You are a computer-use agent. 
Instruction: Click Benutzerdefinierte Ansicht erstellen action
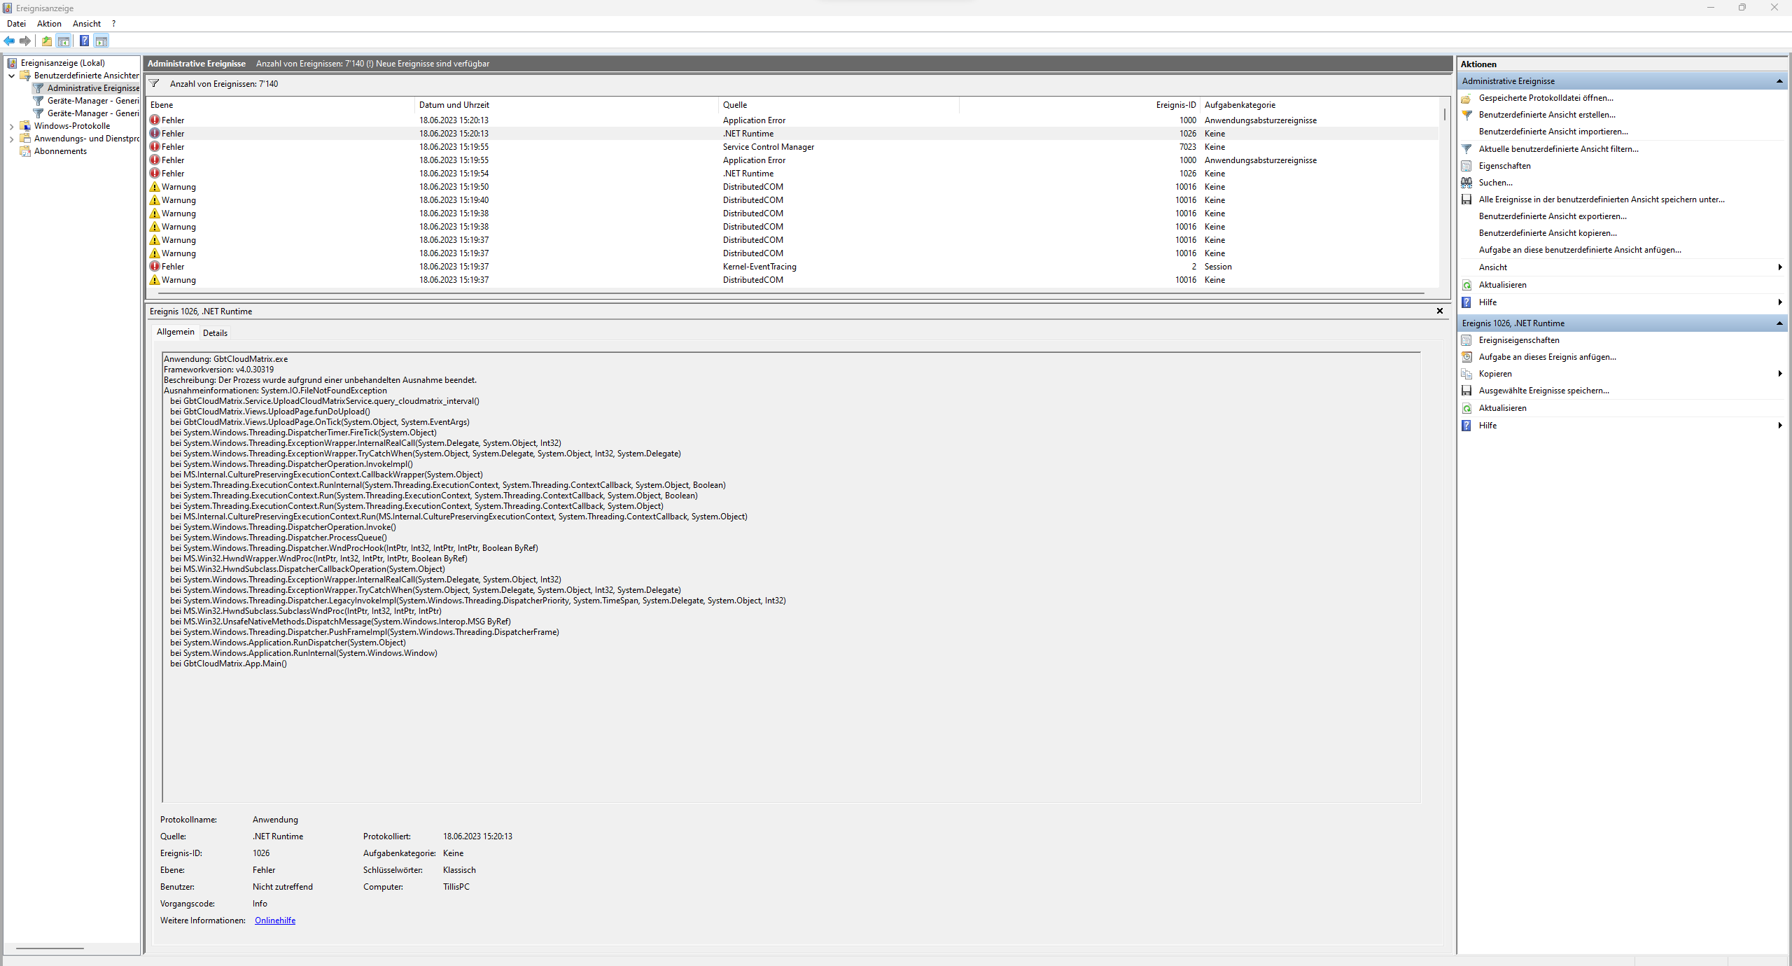tap(1546, 115)
